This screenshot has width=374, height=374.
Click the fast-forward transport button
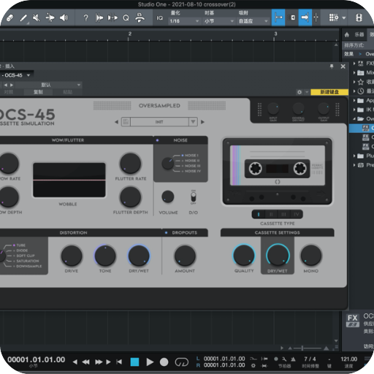pos(99,362)
